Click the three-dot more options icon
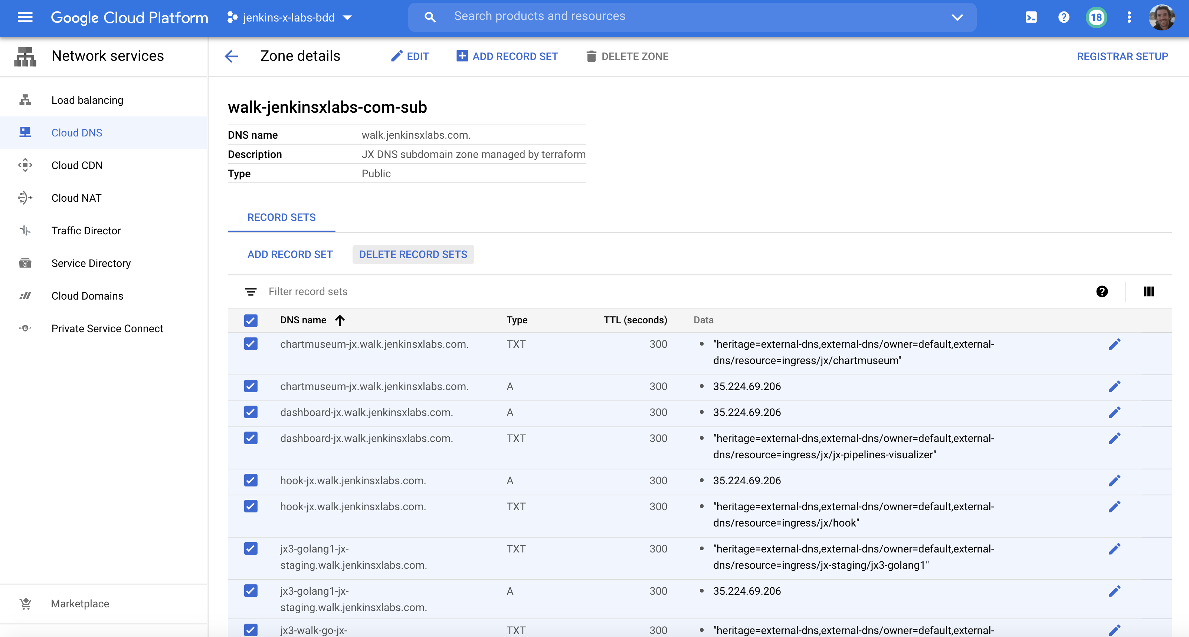This screenshot has width=1189, height=637. 1129,17
